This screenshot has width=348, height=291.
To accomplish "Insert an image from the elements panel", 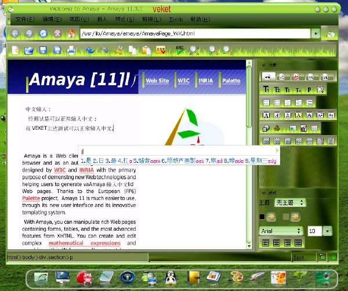I will point(293,128).
